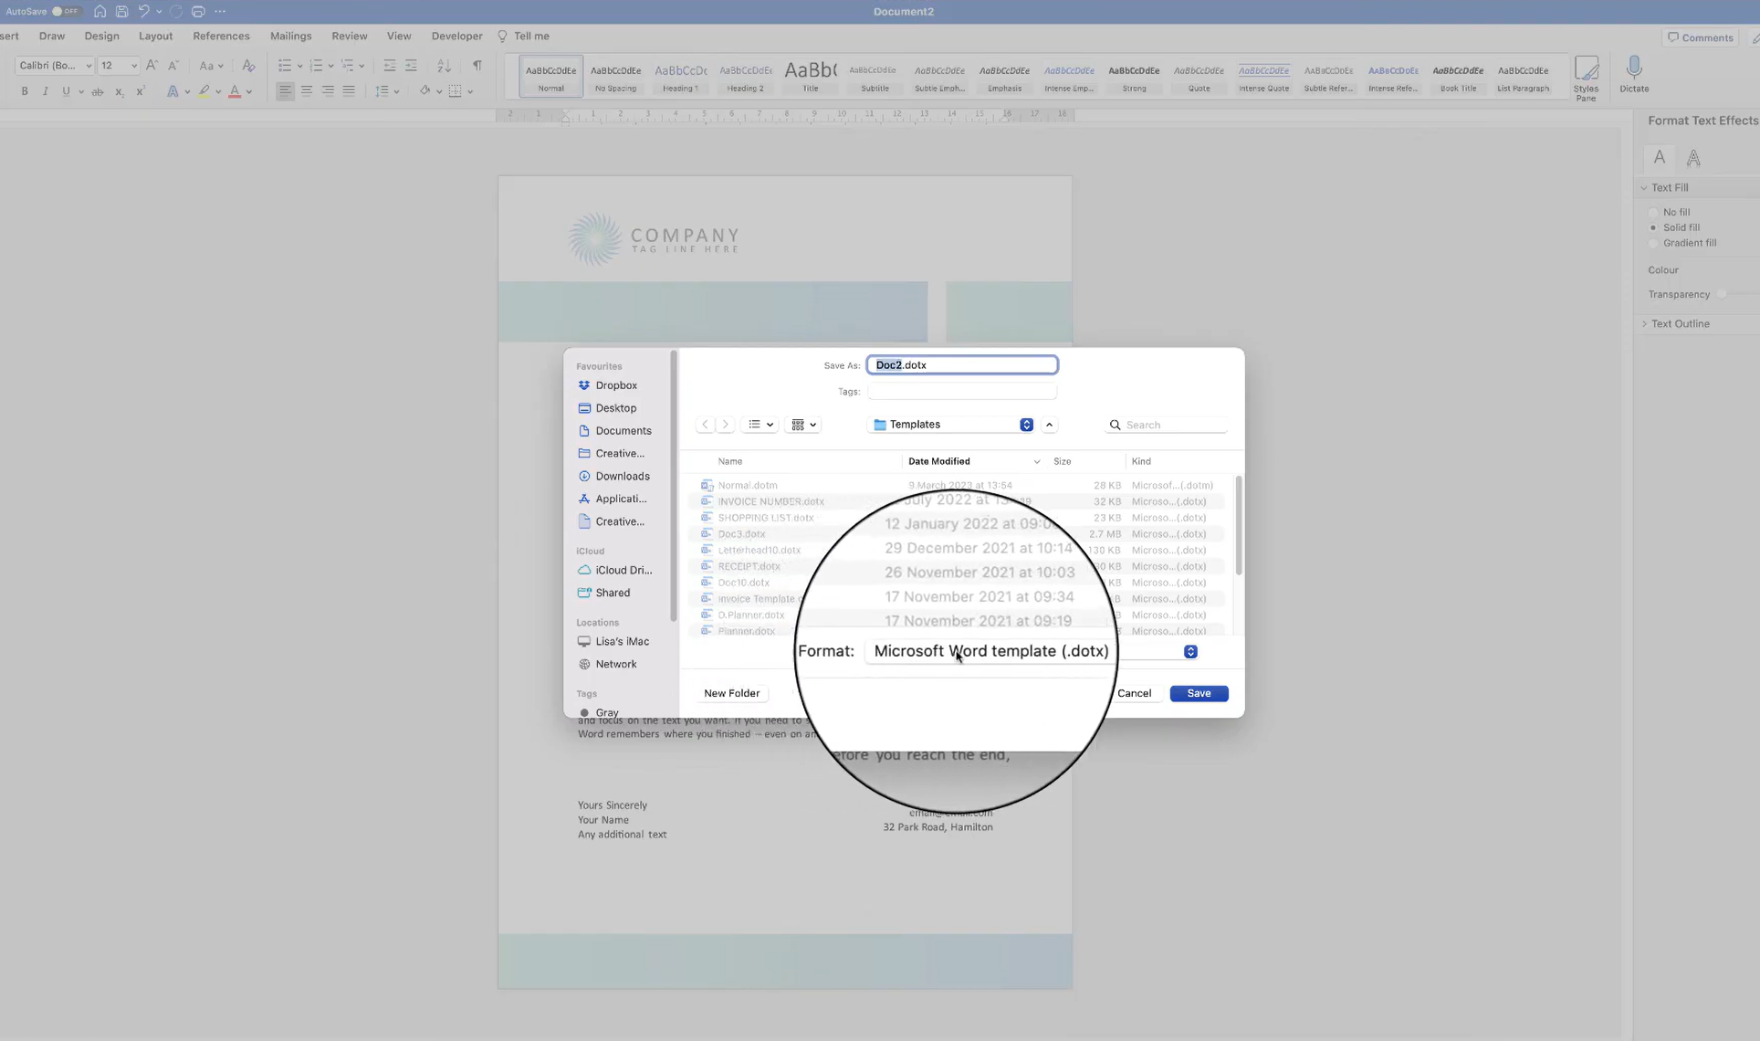Align text to the left
The width and height of the screenshot is (1760, 1041).
(285, 91)
